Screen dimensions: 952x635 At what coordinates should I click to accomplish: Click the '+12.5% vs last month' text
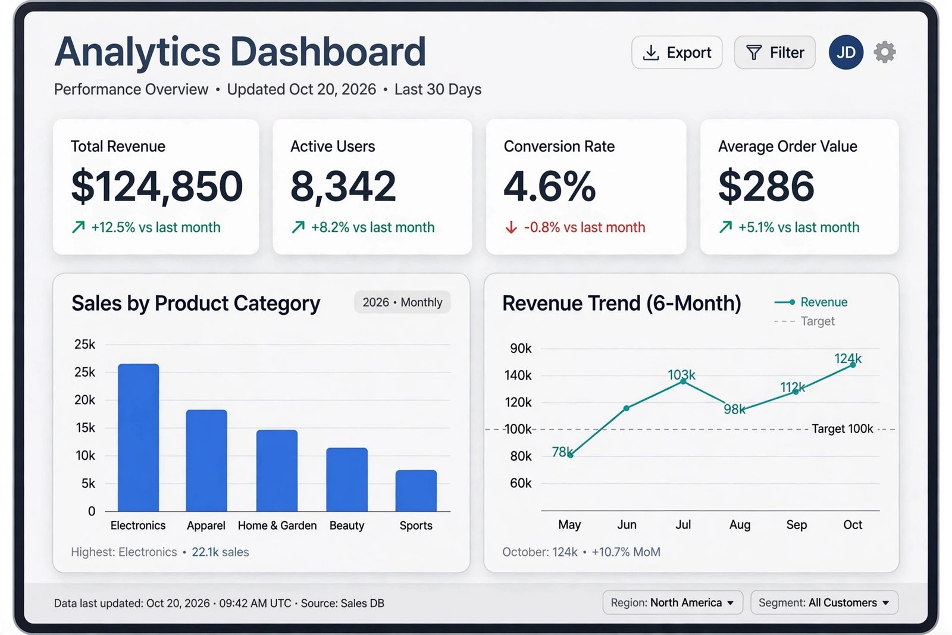tap(156, 227)
